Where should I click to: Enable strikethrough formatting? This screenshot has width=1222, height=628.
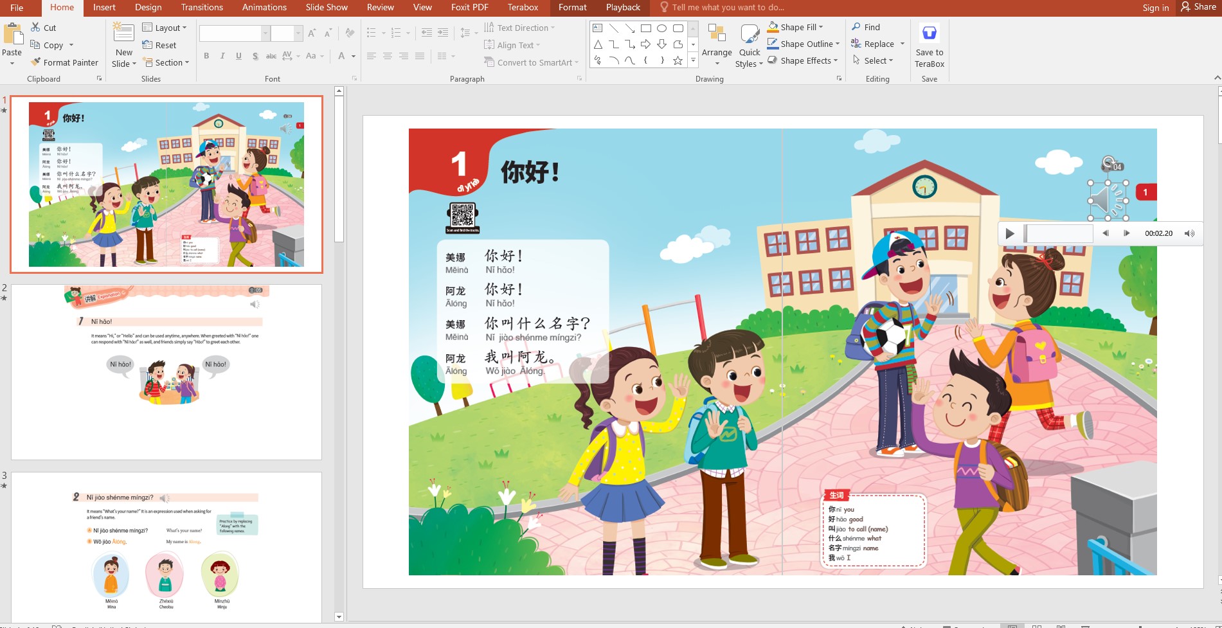point(271,56)
